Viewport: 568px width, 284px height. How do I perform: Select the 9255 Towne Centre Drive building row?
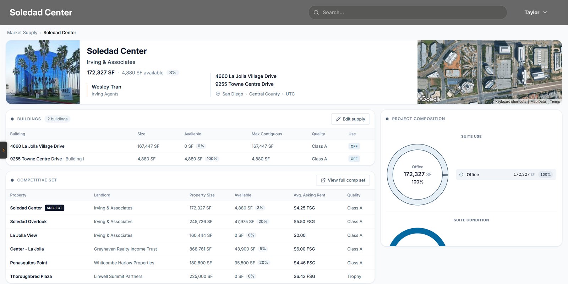(x=190, y=159)
